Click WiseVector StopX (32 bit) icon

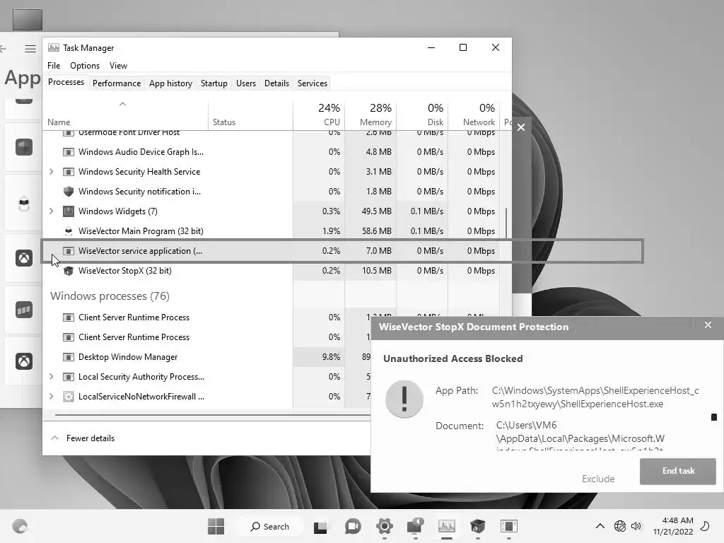tap(69, 271)
